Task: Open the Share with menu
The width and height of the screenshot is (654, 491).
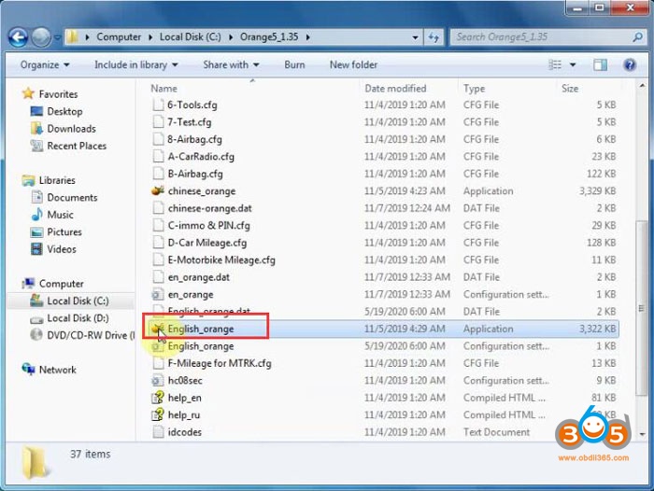Action: coord(231,65)
